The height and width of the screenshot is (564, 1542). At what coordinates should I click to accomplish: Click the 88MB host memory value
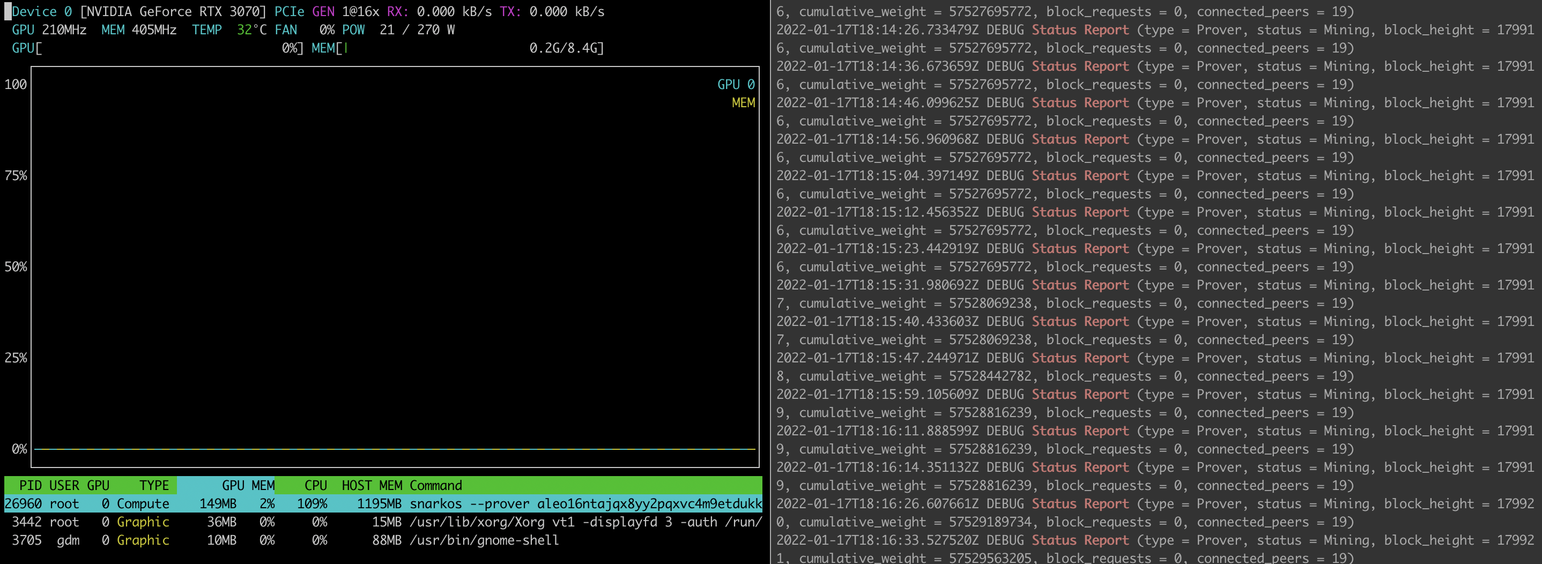click(x=387, y=540)
